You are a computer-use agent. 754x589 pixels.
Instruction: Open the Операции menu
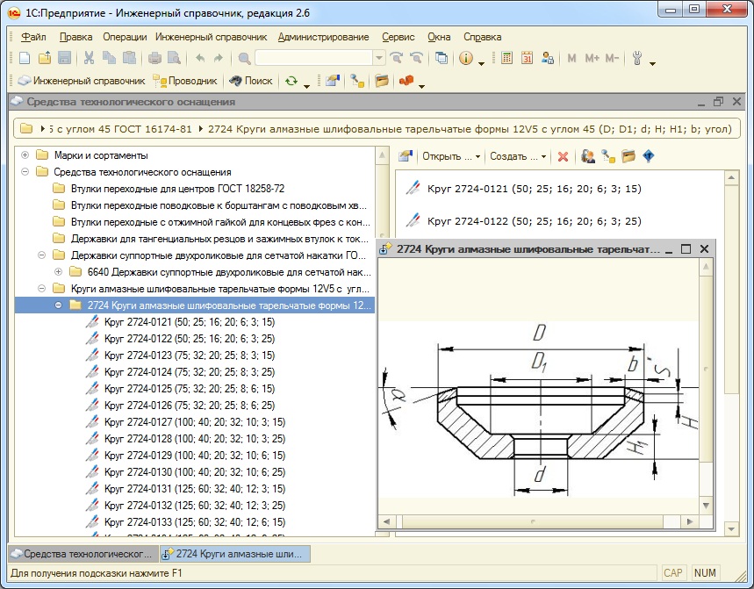(x=125, y=37)
